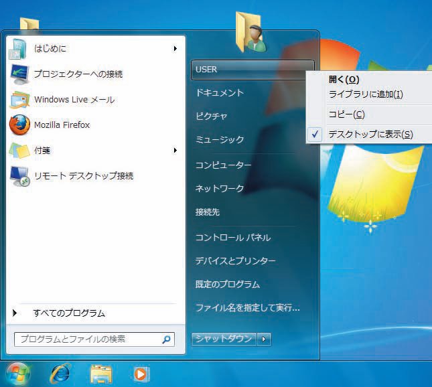
Task: Click the リモート デスクトップ接続 icon
Action: pyautogui.click(x=19, y=175)
